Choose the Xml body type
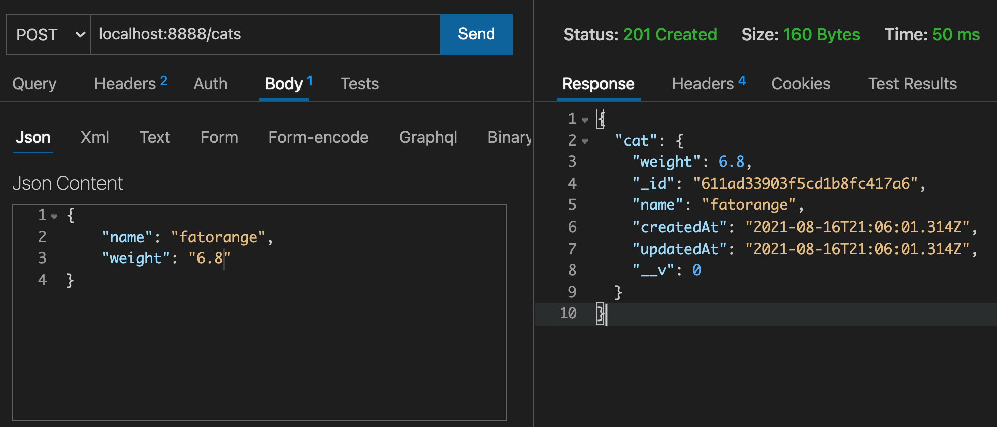This screenshot has width=997, height=427. point(94,137)
